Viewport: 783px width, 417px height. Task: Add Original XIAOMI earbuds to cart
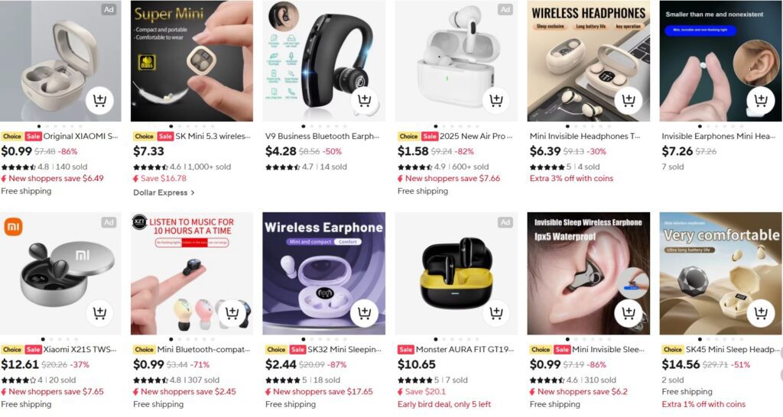99,100
